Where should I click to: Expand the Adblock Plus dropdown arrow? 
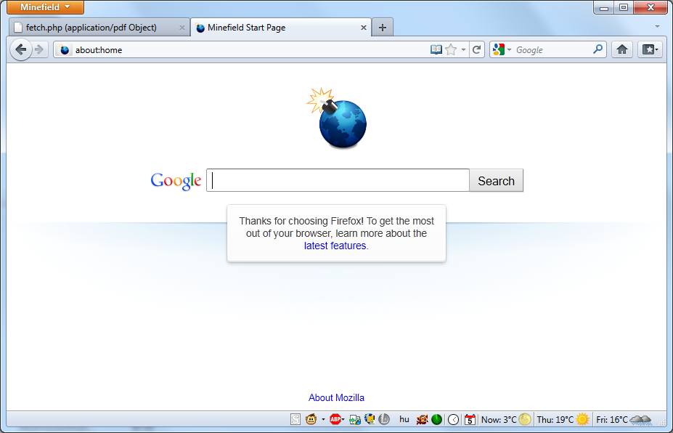343,420
